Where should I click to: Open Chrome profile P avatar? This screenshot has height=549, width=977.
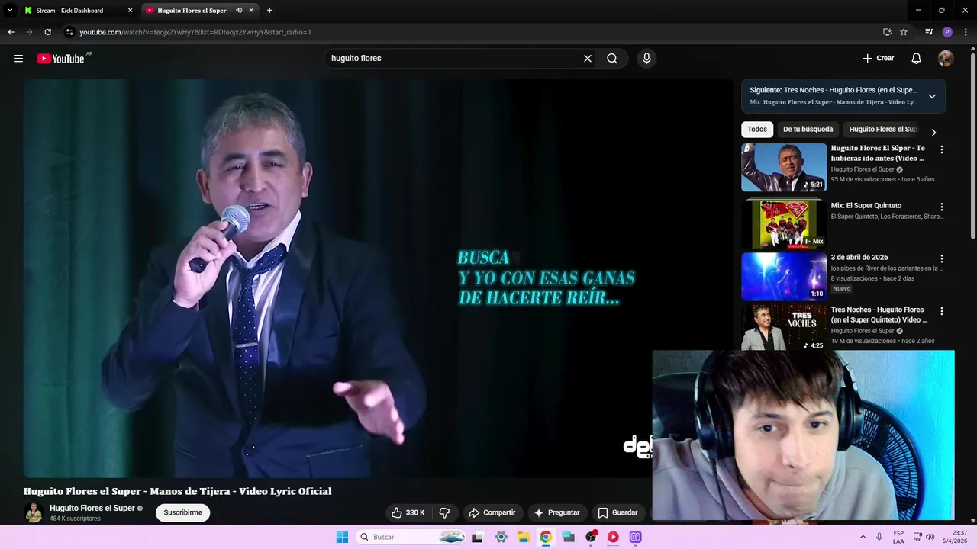[x=947, y=32]
